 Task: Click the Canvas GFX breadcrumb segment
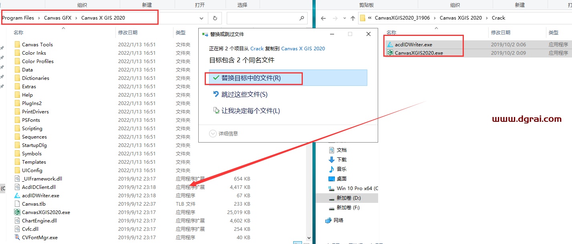click(58, 18)
